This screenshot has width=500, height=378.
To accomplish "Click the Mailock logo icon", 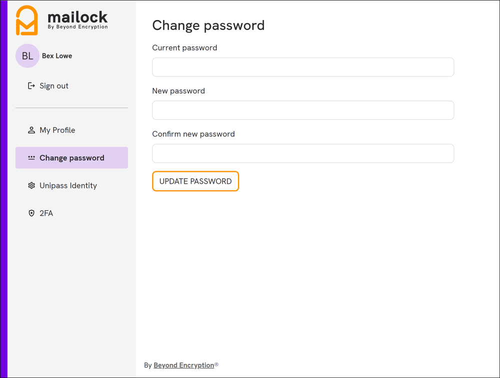I will (x=27, y=20).
